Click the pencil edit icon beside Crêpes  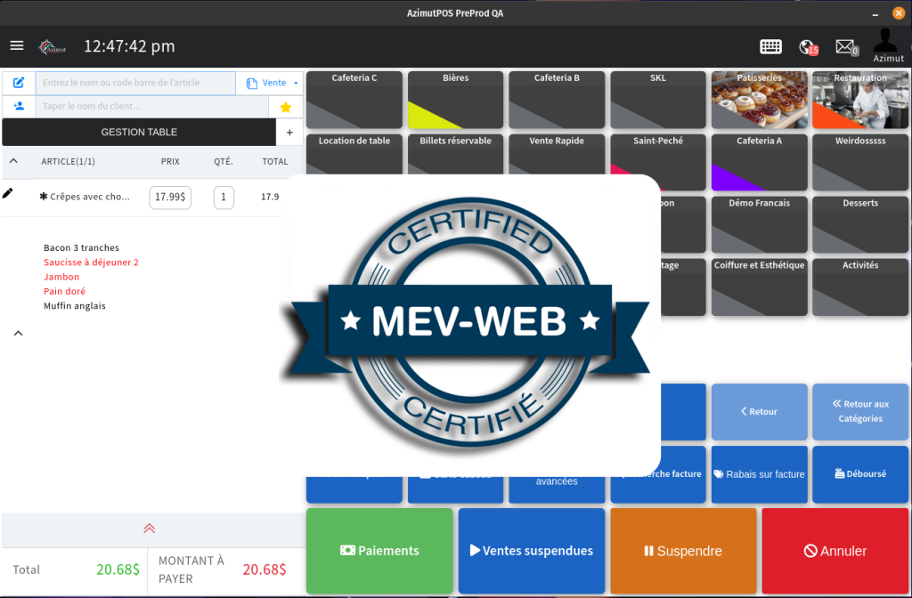8,193
